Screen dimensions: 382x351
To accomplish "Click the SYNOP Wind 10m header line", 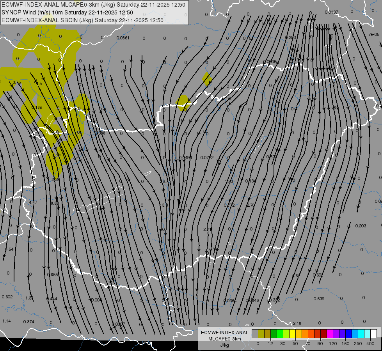I will click(67, 12).
